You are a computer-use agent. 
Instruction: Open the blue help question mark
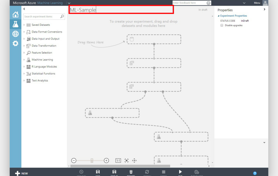[x=255, y=173]
